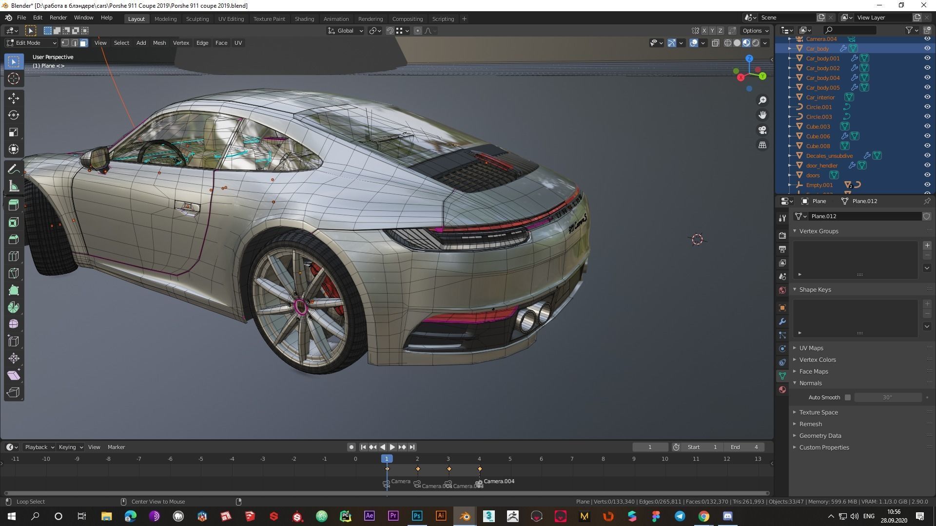Jump to the end frame button
The height and width of the screenshot is (526, 936).
(412, 447)
